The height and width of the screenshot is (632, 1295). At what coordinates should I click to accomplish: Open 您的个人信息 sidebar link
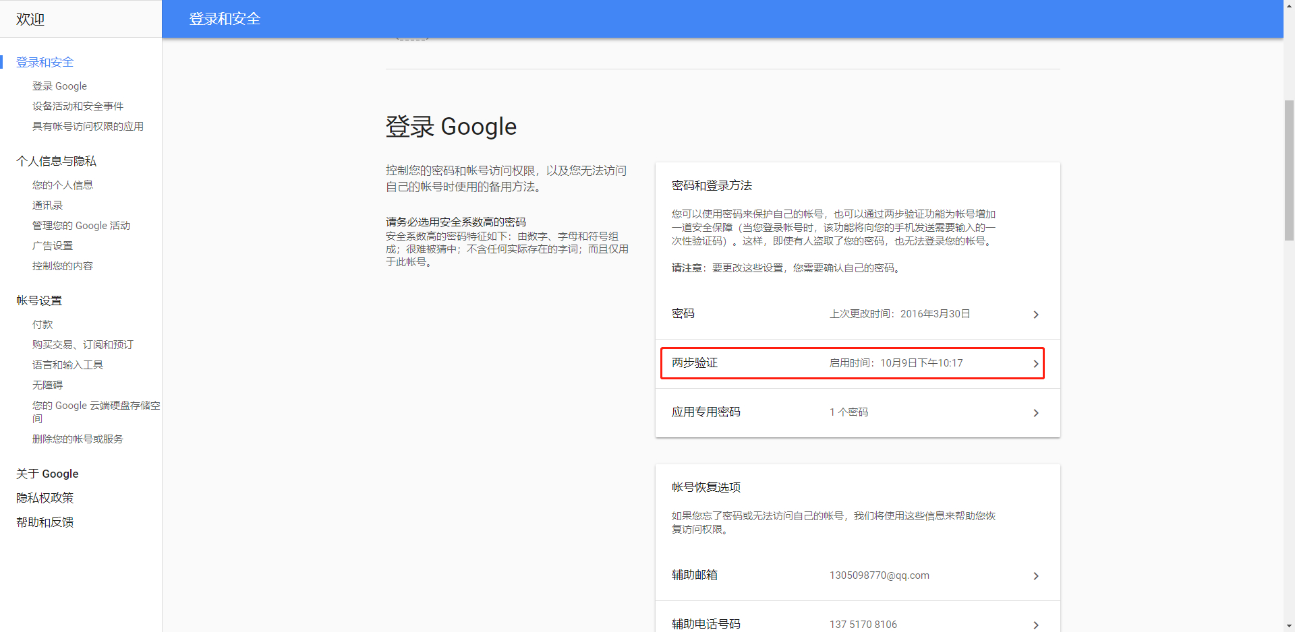[x=63, y=185]
